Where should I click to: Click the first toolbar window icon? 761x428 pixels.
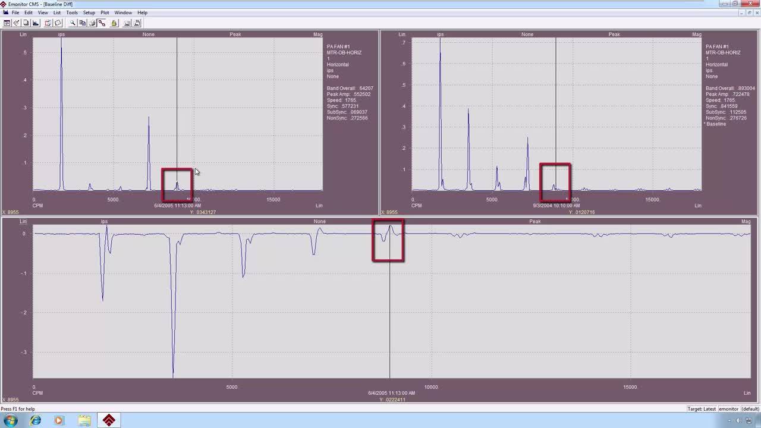(7, 23)
